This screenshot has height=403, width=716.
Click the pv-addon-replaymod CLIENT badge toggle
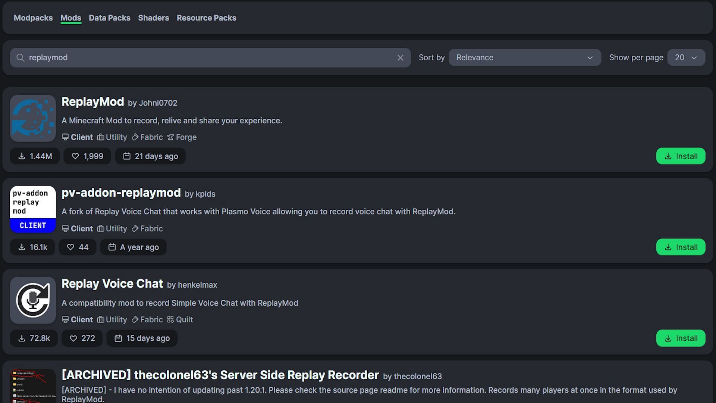coord(32,225)
